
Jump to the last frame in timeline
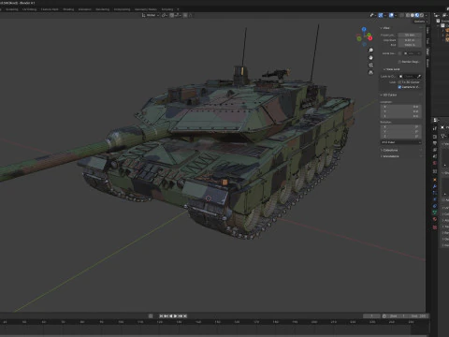(185, 315)
